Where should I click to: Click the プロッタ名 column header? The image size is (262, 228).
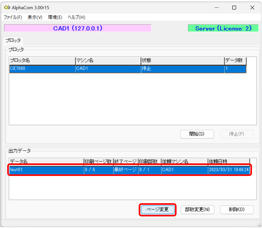pos(42,61)
